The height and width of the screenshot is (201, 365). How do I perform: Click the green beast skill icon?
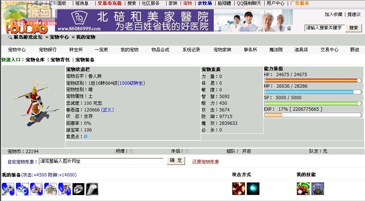click(x=303, y=189)
